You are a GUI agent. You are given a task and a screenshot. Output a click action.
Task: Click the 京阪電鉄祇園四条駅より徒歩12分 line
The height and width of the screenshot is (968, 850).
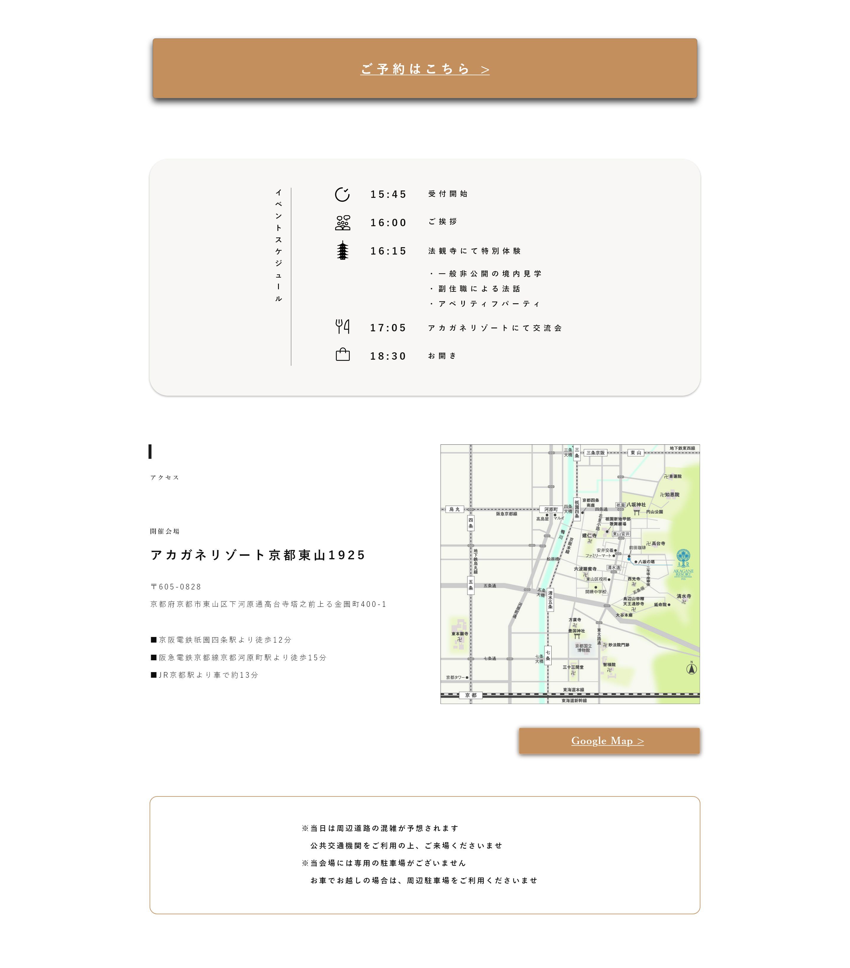pyautogui.click(x=221, y=640)
